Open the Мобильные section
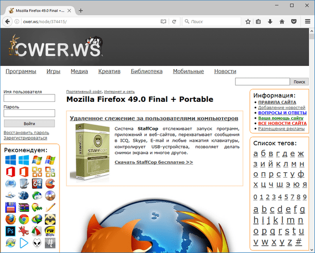The image size is (315, 253). click(x=189, y=71)
